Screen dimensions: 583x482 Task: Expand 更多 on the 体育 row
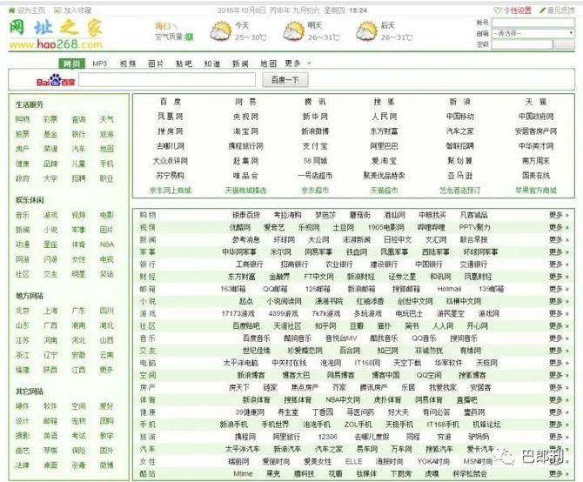point(559,400)
